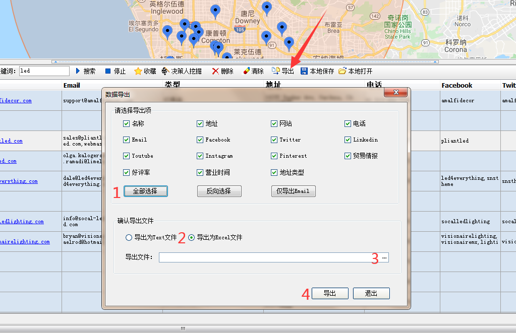Screen dimensions: 516x333
Task: Open the socalledlighting.com website link
Action: pyautogui.click(x=22, y=222)
